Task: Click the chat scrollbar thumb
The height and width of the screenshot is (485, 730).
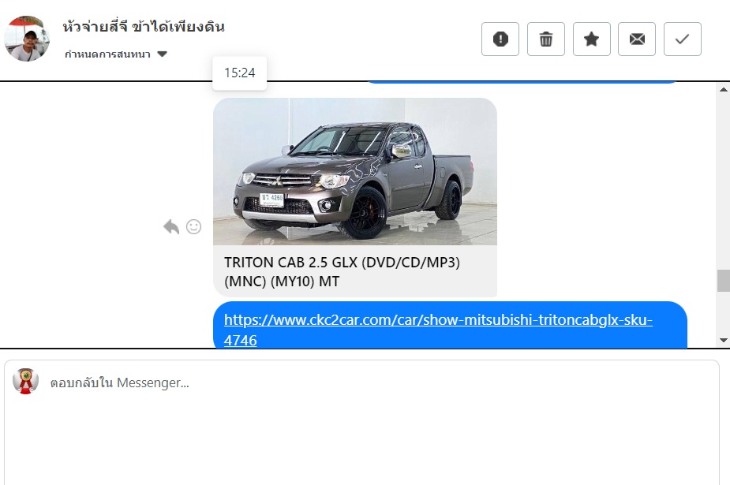Action: 723,281
